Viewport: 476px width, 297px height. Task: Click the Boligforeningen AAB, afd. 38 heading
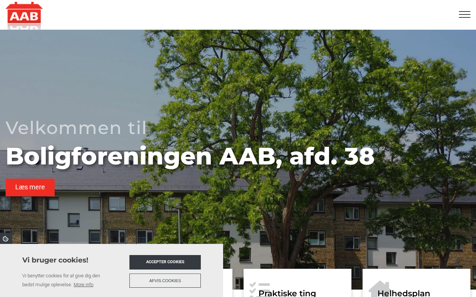(x=190, y=156)
